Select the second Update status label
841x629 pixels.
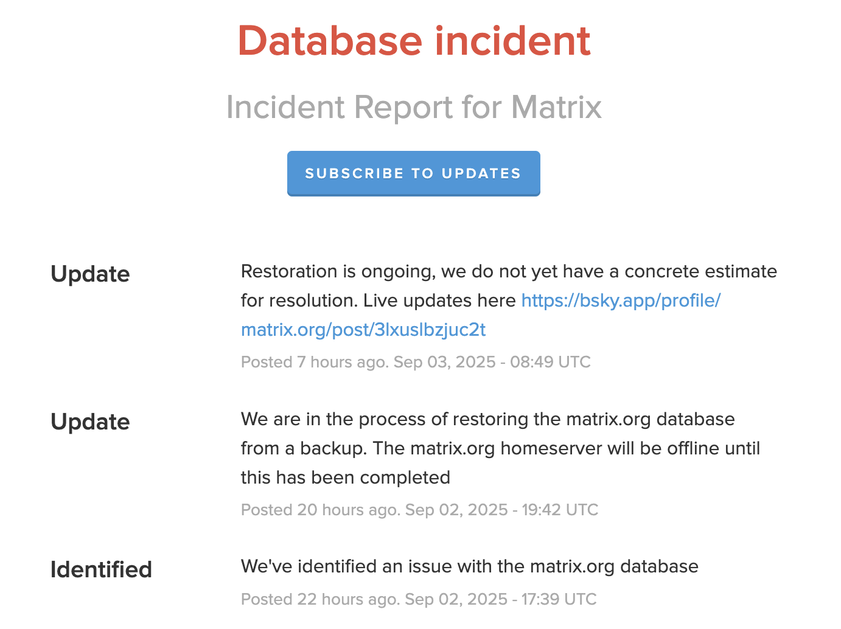pyautogui.click(x=90, y=422)
